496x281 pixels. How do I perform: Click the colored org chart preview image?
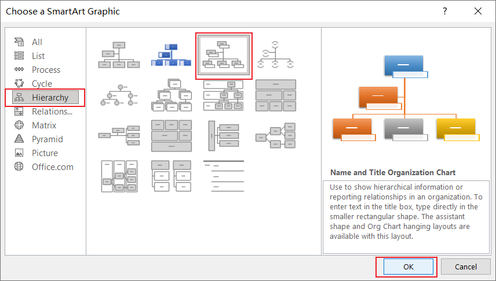(406, 98)
